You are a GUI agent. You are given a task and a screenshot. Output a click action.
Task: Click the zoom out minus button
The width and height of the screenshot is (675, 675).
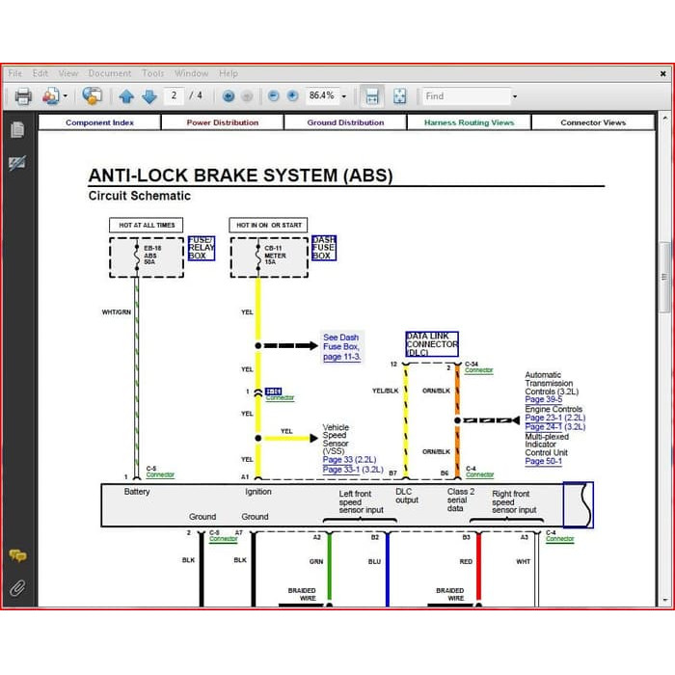[x=273, y=96]
